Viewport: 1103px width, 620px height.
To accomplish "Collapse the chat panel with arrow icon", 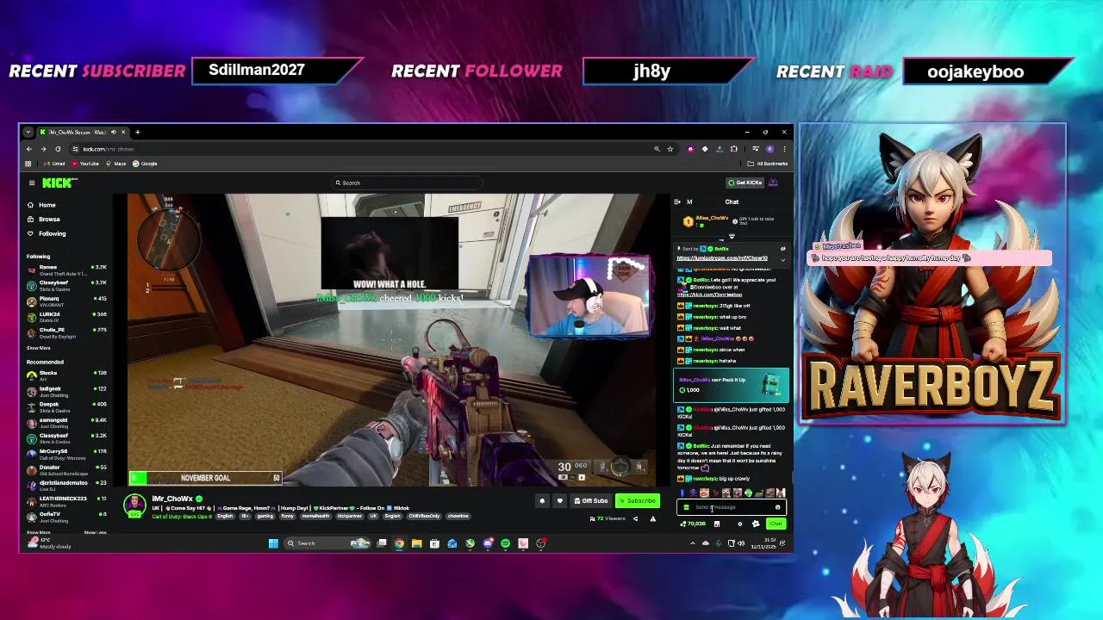I will coord(676,201).
